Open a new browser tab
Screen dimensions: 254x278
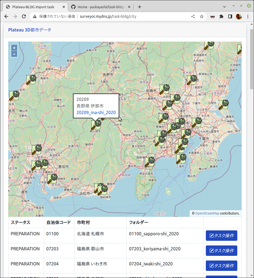140,7
